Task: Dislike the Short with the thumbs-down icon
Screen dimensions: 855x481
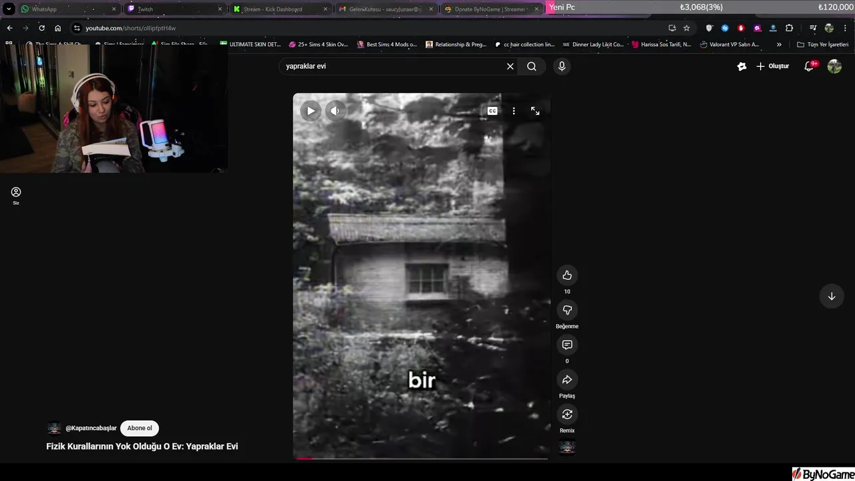Action: 567,310
